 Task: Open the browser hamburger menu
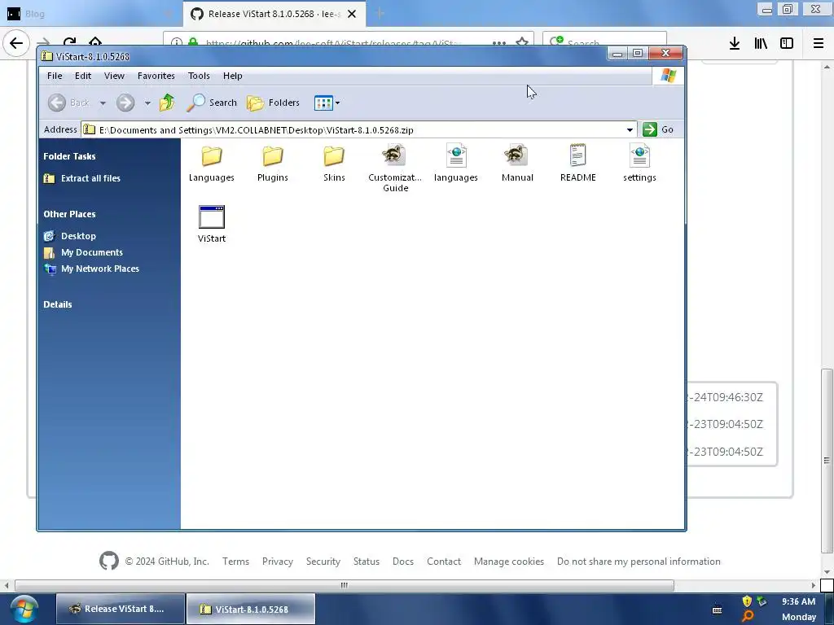(818, 44)
